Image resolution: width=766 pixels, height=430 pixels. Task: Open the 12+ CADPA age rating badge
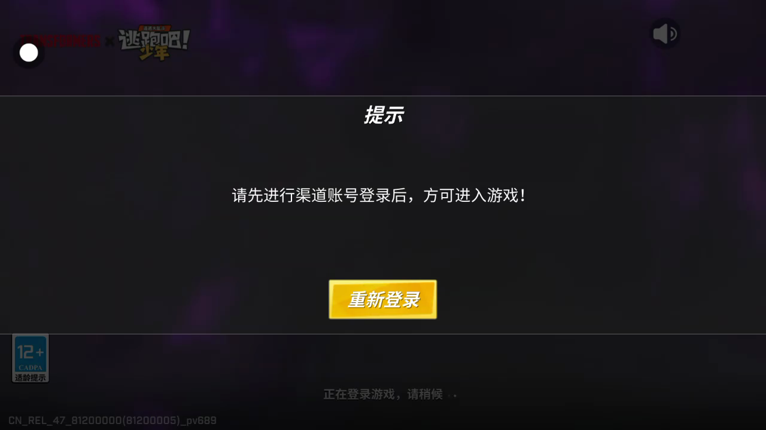coord(31,358)
